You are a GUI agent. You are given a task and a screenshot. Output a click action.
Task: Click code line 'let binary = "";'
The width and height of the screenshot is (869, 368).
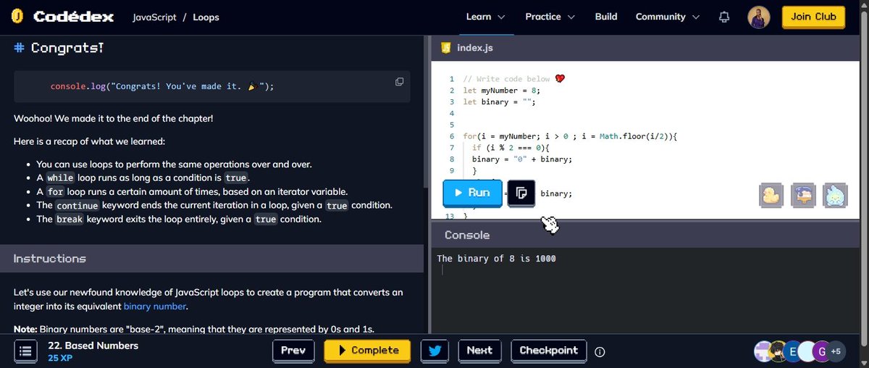tap(499, 102)
